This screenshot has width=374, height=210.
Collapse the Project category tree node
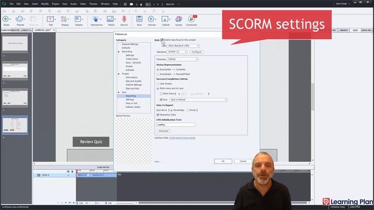119,74
